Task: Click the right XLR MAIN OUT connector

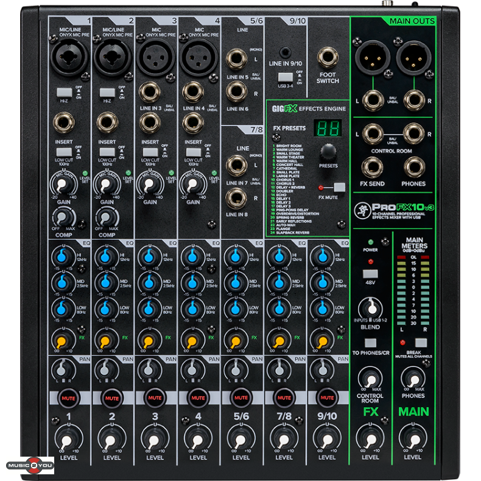Action: pos(414,58)
